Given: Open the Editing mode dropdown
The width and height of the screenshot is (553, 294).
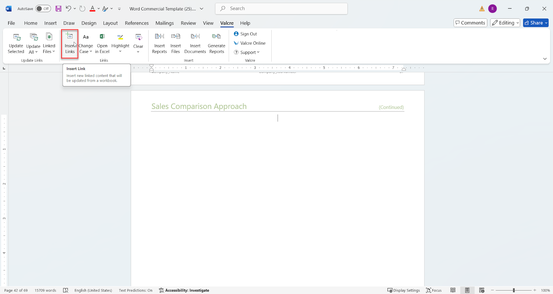Looking at the screenshot, I should (505, 23).
